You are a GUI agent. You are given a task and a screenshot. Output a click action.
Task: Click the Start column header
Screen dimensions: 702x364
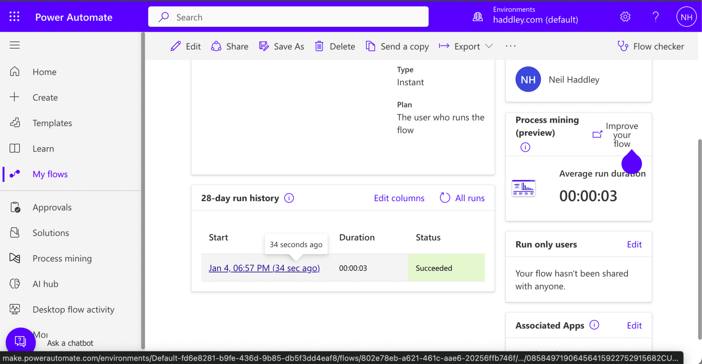coord(218,237)
